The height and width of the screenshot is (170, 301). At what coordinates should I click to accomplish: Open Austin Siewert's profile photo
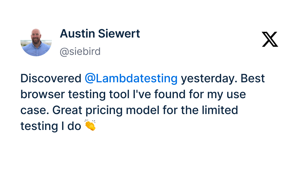click(36, 42)
